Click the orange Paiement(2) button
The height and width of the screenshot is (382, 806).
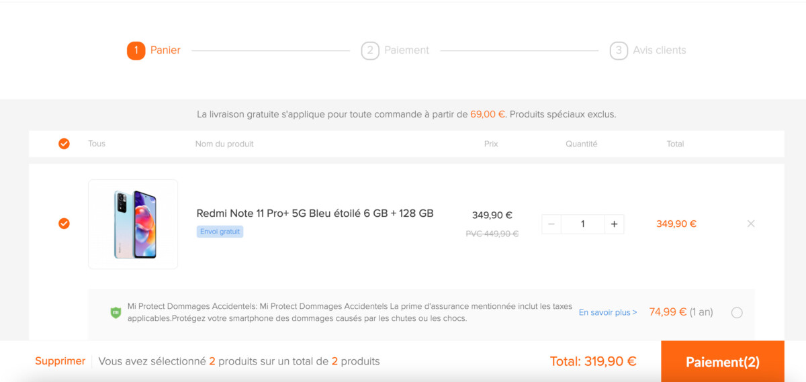pos(723,362)
